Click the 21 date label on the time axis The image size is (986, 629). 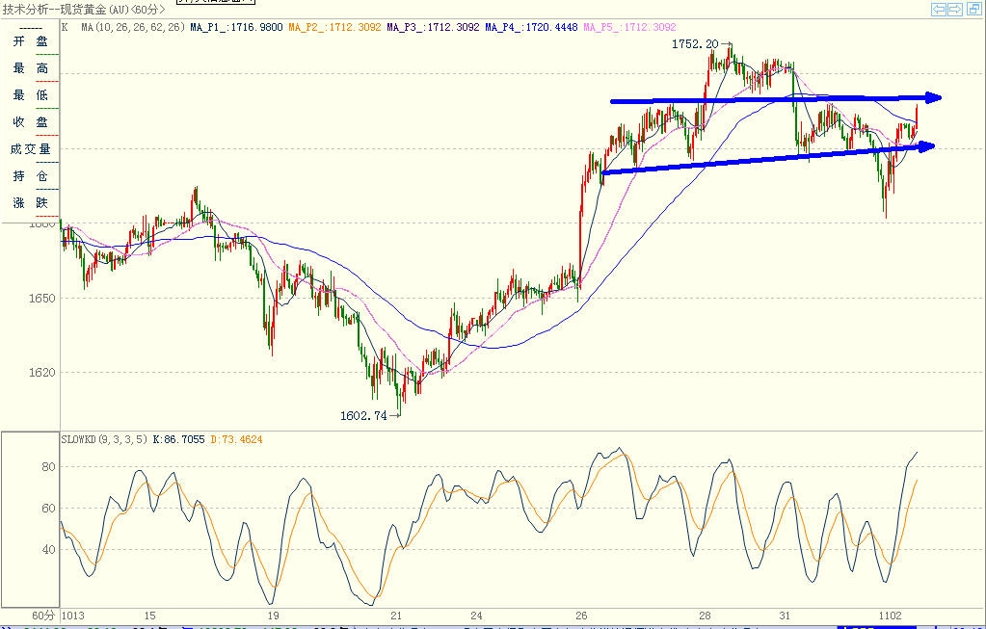coord(396,616)
